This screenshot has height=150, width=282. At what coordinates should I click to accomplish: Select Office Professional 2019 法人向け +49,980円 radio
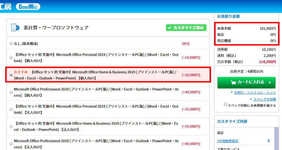click(11, 144)
